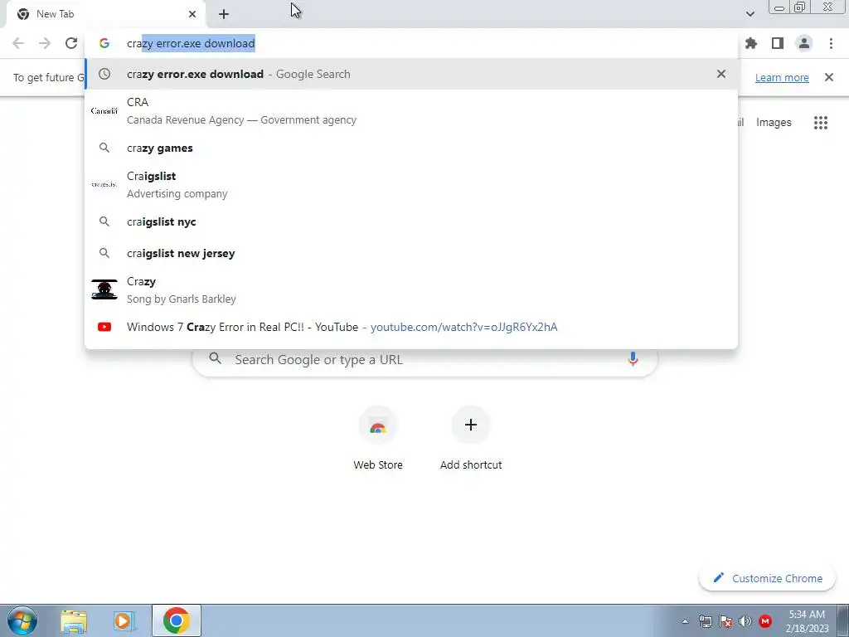849x637 pixels.
Task: Show hidden tray icons arrow
Action: click(x=685, y=621)
